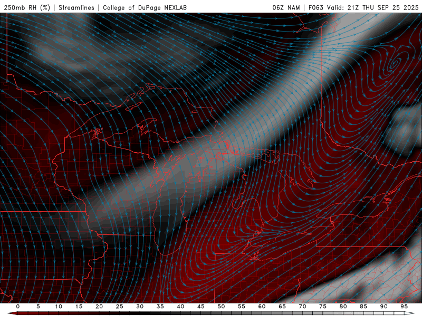Image resolution: width=422 pixels, height=316 pixels.
Task: Click the colorbar label "25"
Action: coord(120,307)
